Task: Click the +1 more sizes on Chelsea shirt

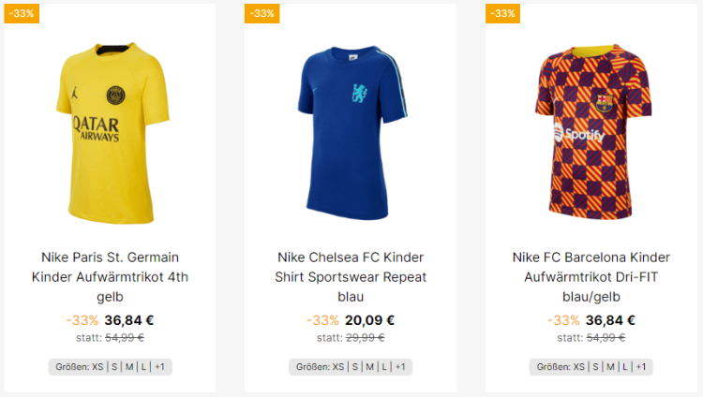Action: click(x=400, y=367)
